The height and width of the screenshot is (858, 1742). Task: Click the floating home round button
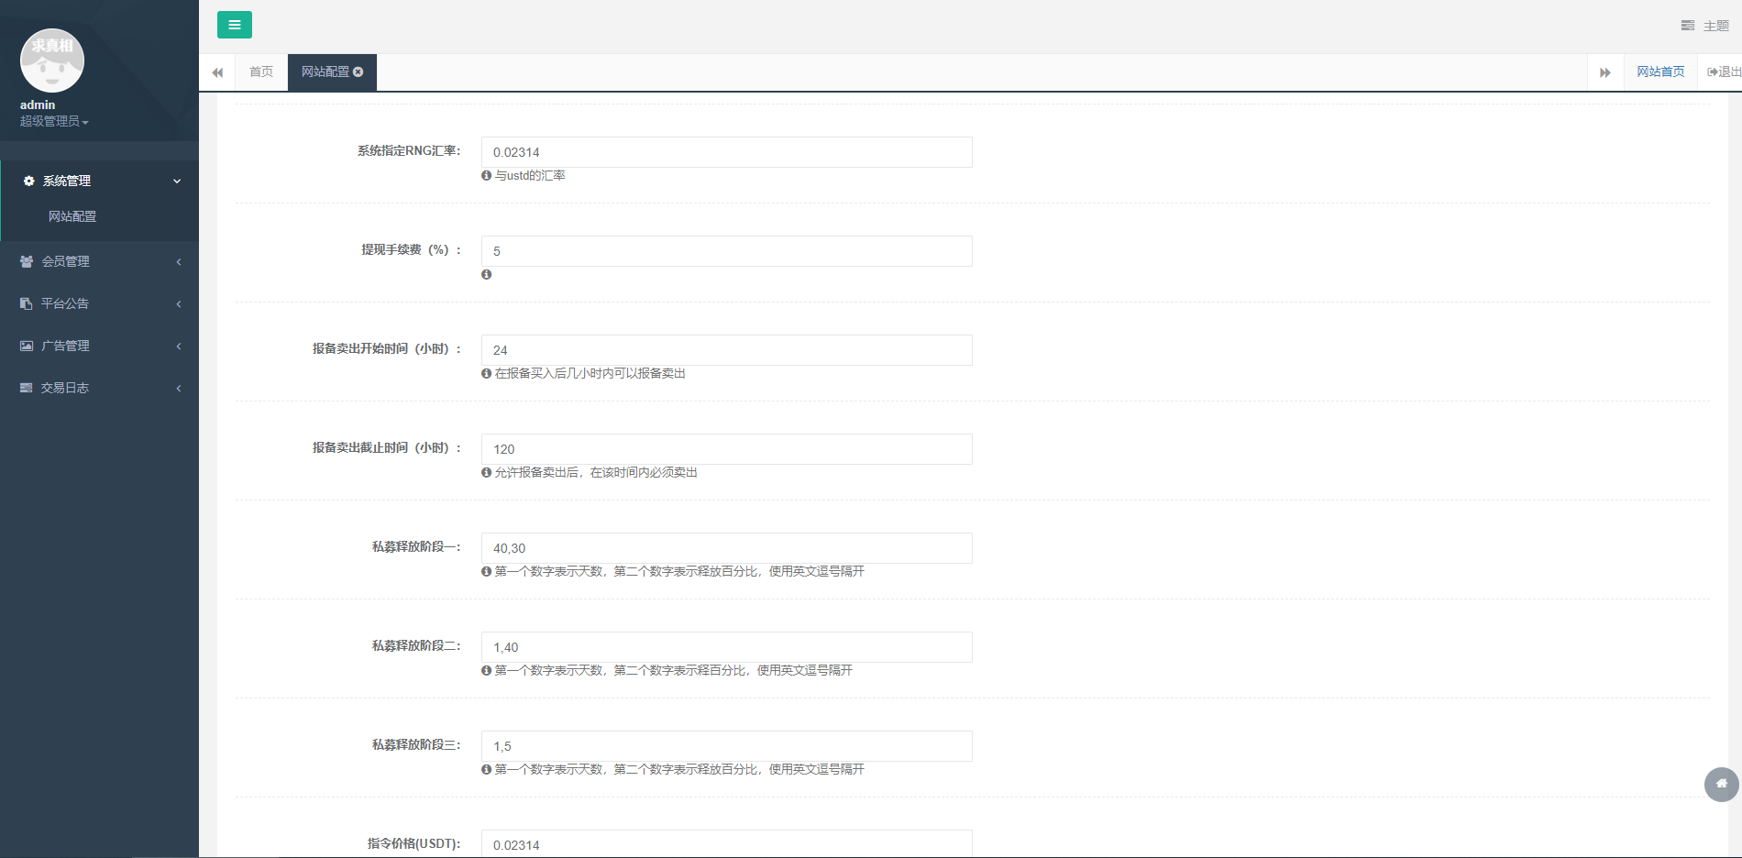tap(1721, 784)
